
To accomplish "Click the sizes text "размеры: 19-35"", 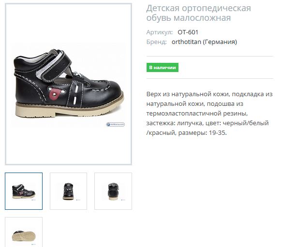I will 202,133.
